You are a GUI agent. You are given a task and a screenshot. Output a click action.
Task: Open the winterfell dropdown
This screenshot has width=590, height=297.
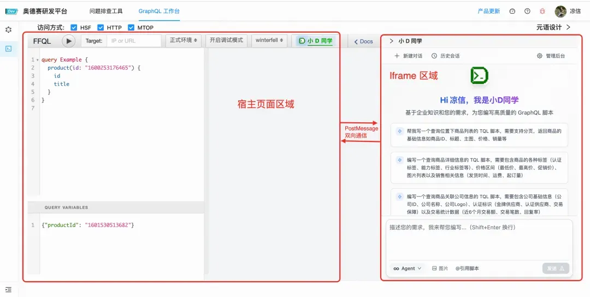click(269, 40)
